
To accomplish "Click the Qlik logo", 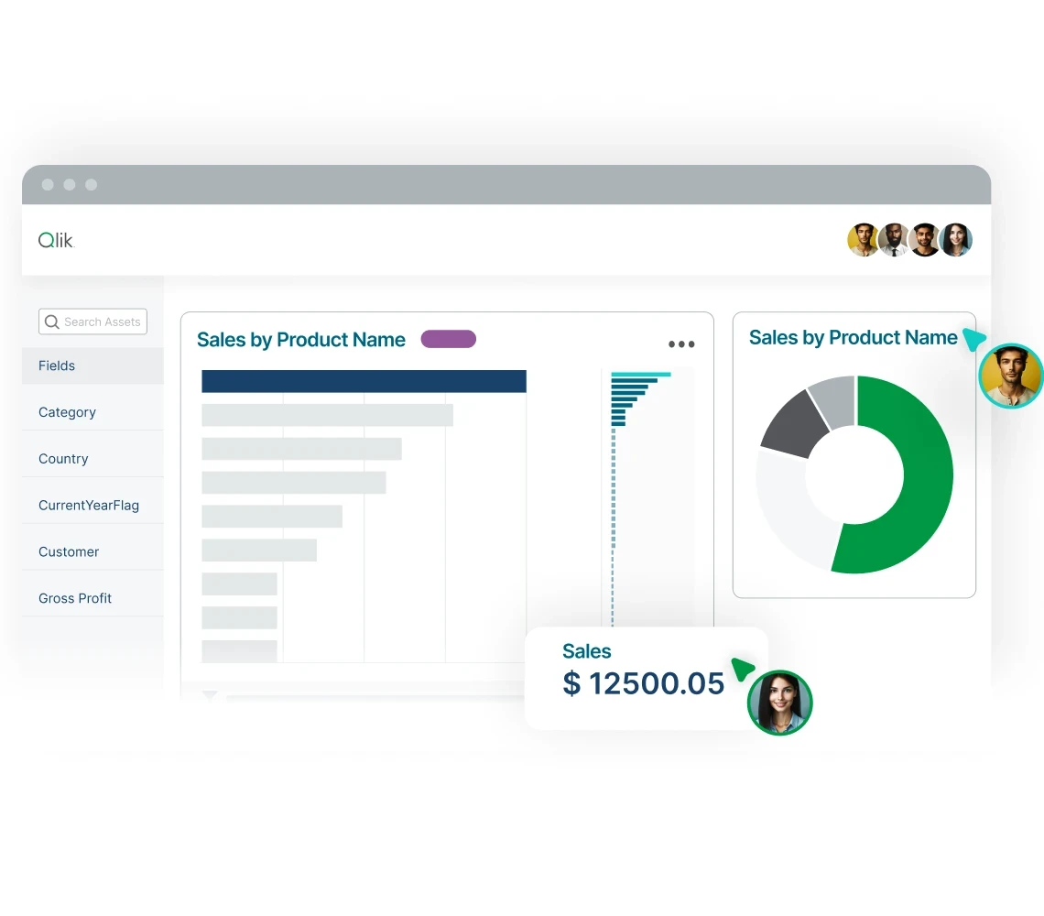I will 55,240.
